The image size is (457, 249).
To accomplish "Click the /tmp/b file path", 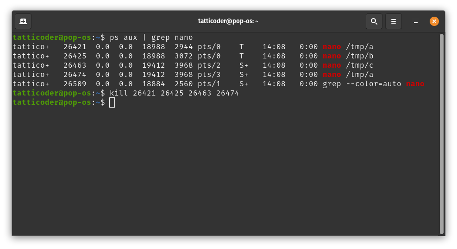I will tap(359, 56).
